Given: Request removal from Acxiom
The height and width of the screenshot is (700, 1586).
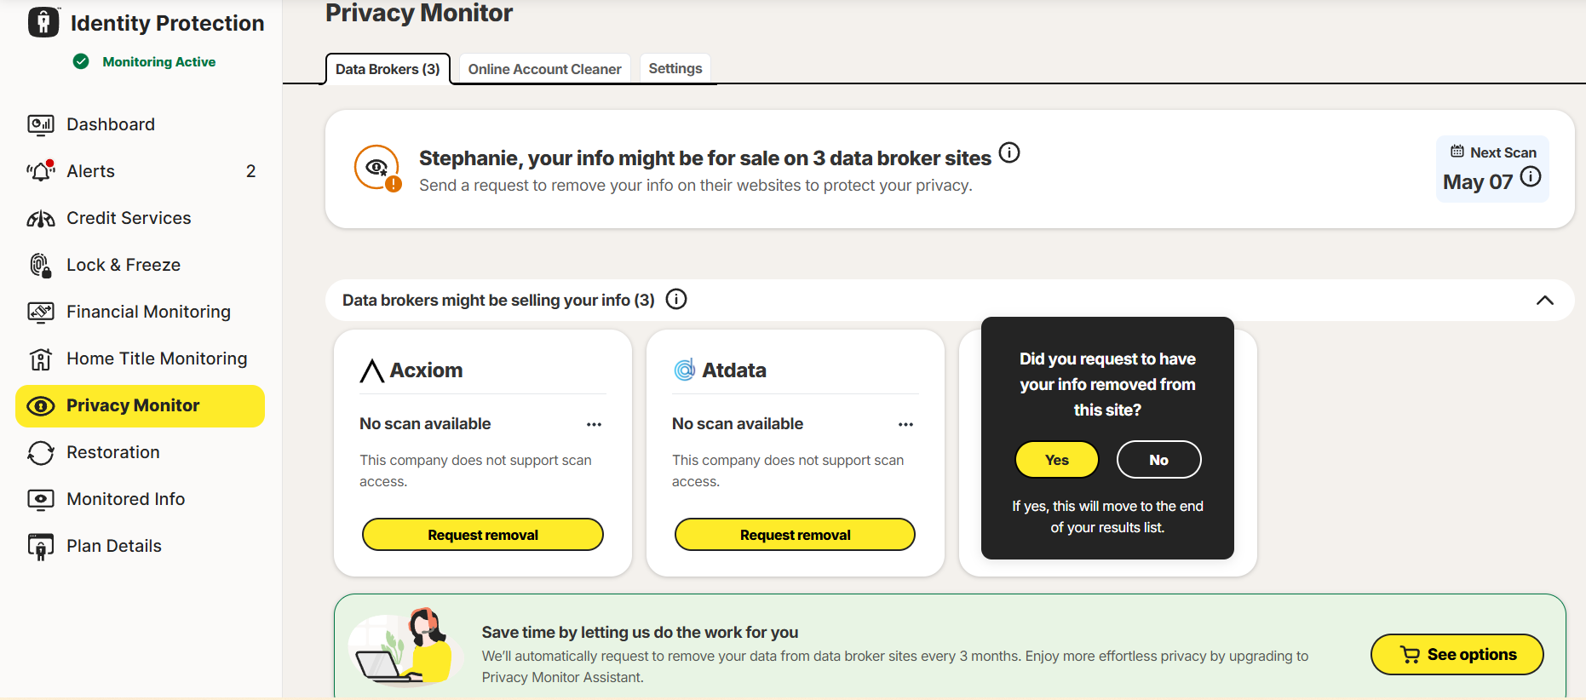Looking at the screenshot, I should pos(482,534).
